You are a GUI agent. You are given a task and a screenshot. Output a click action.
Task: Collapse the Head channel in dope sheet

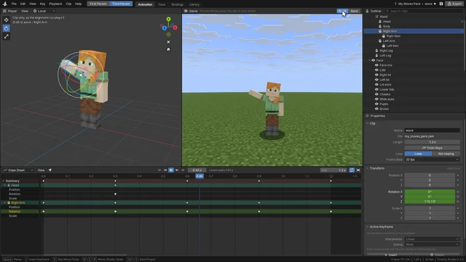point(5,185)
